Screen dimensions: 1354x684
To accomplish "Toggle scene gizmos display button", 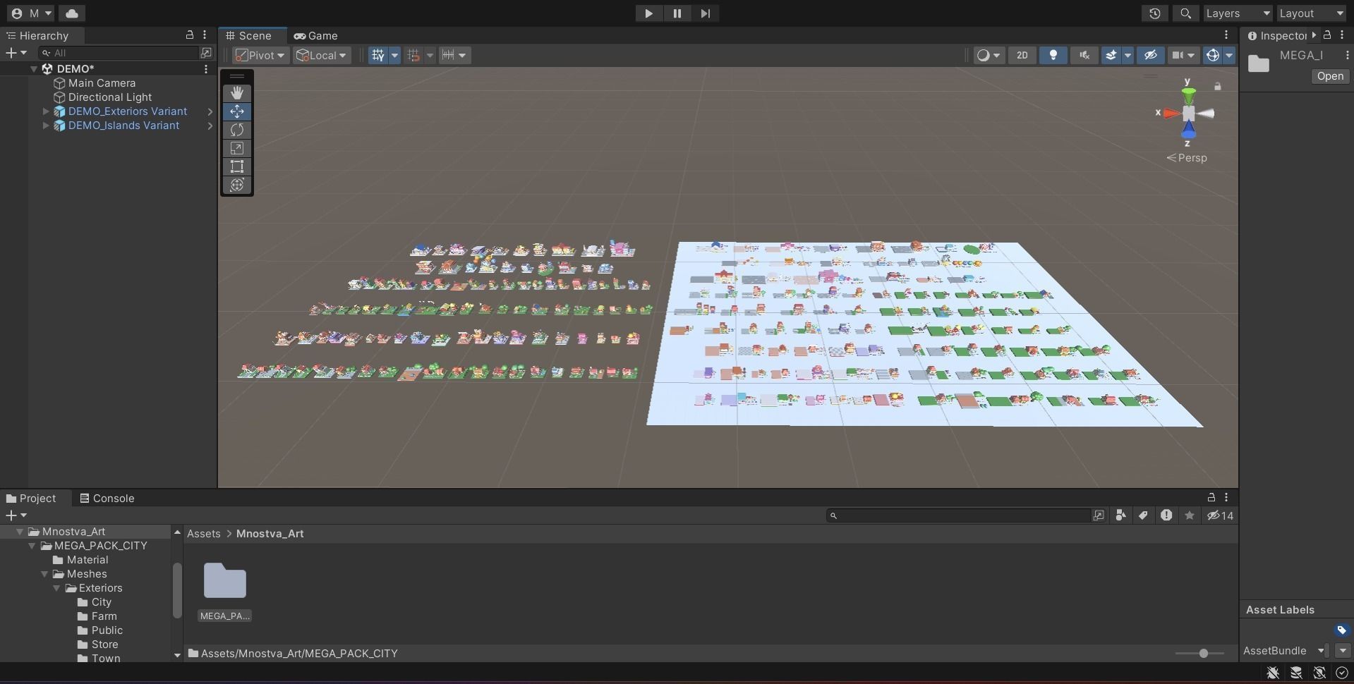I will (x=1213, y=55).
